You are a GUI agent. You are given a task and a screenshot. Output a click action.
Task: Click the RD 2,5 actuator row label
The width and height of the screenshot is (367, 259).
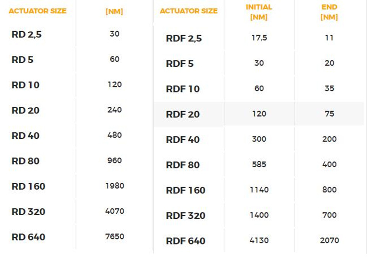[26, 35]
